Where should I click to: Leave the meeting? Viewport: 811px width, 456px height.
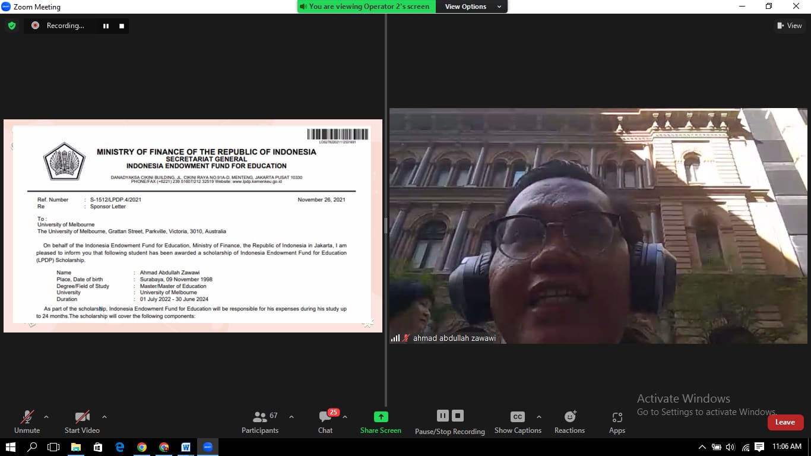pos(785,422)
